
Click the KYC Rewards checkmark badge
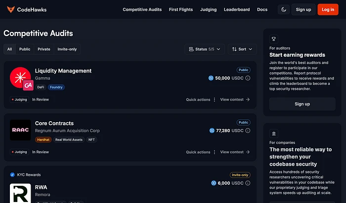[x=12, y=174]
